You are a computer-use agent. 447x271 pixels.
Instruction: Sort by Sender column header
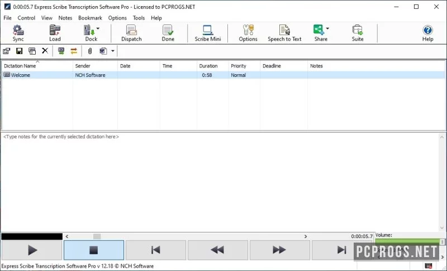(95, 66)
